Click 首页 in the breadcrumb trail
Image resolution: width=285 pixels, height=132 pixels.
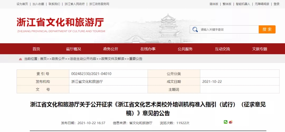pos(43,59)
